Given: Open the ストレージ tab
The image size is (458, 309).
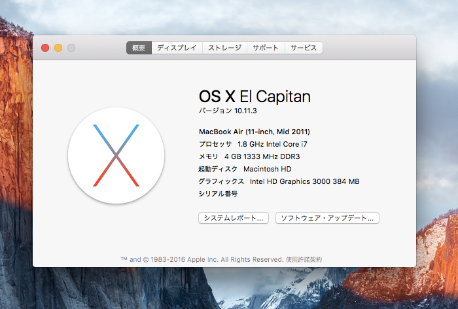Looking at the screenshot, I should [224, 48].
